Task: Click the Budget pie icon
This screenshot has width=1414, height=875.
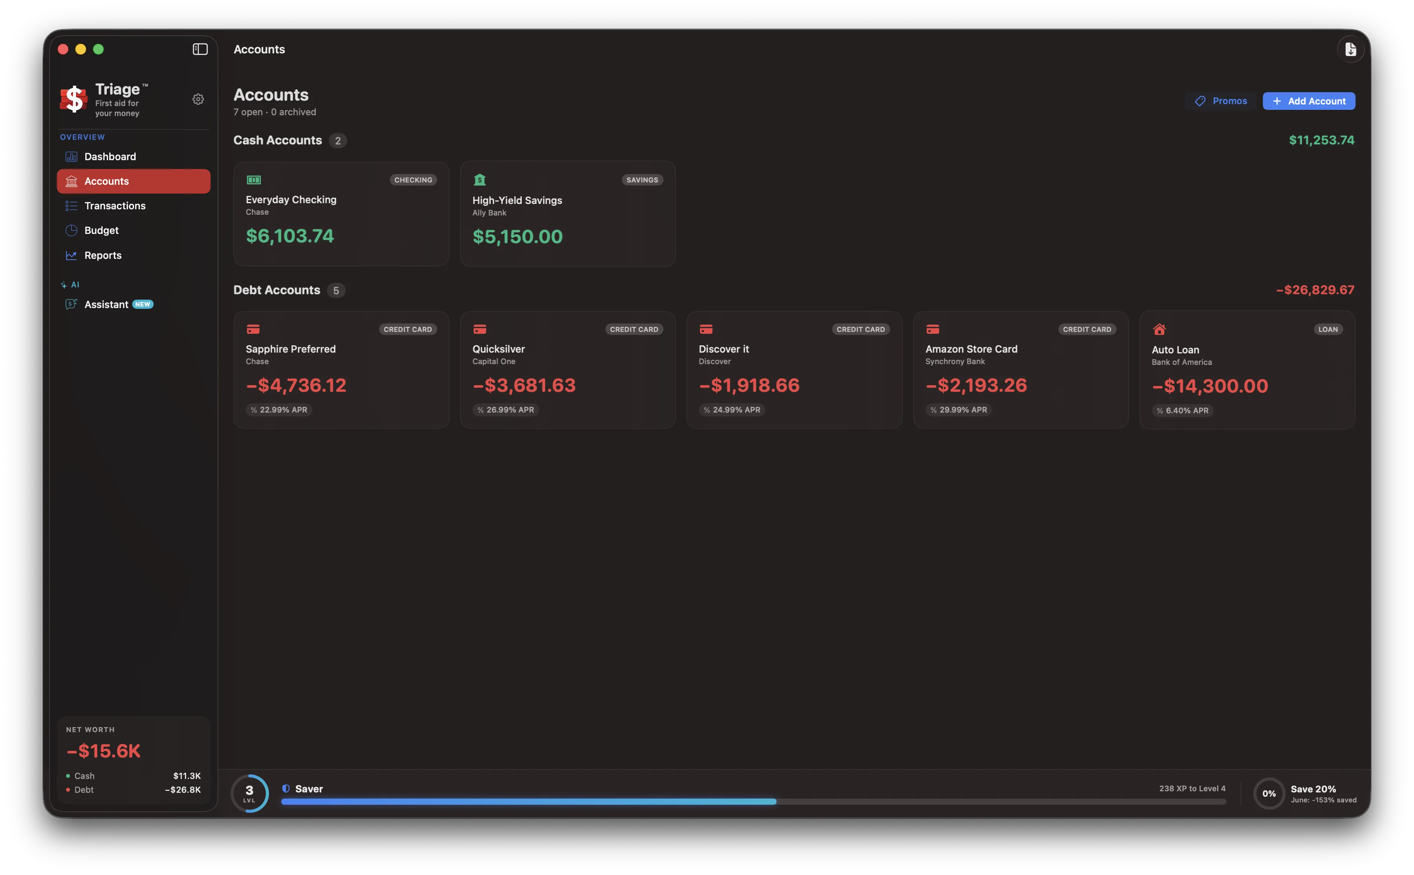Action: 71,230
